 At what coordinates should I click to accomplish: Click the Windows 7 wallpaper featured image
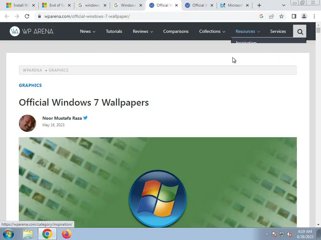pos(158,182)
